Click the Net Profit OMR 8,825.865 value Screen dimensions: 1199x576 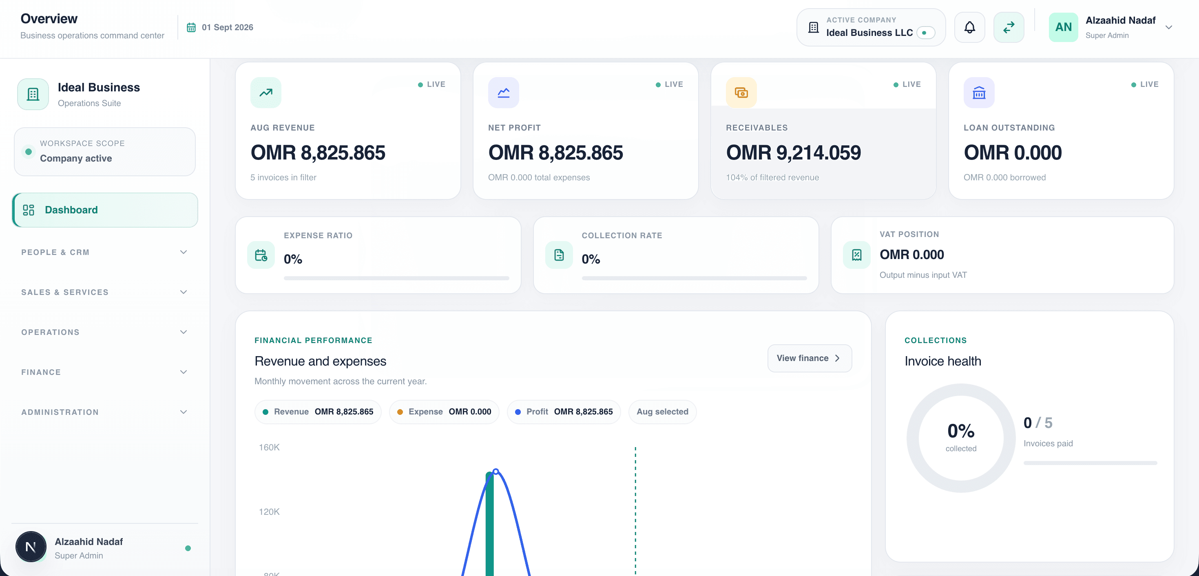point(555,153)
